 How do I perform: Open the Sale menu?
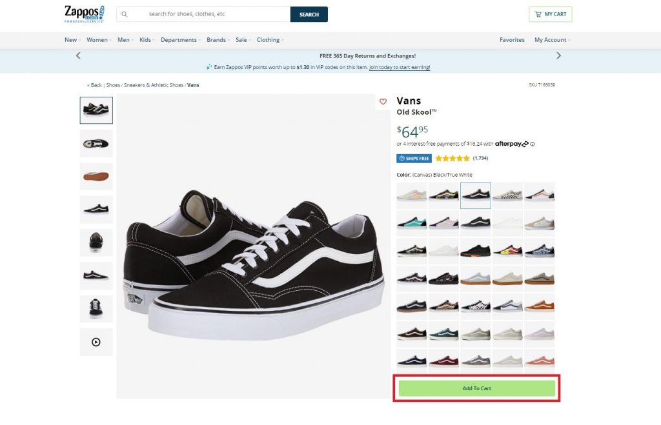pyautogui.click(x=243, y=40)
